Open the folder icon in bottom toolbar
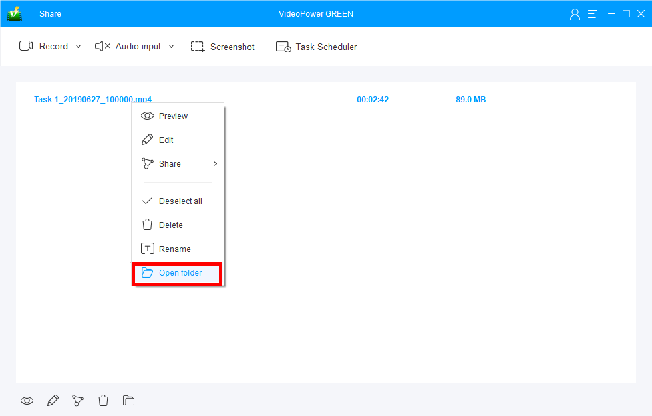Screen dimensions: 652x416 tap(128, 400)
